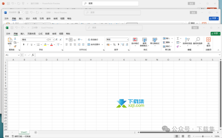Click the Fill down icon
The image size is (222, 138).
pos(178,42)
